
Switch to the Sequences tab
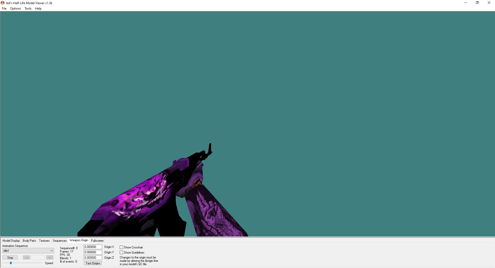point(60,241)
